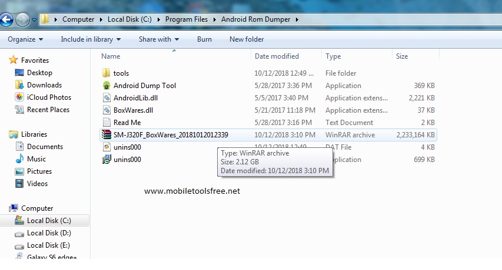Screen dimensions: 502x270
Task: Open Documents in the navigation pane
Action: [45, 147]
